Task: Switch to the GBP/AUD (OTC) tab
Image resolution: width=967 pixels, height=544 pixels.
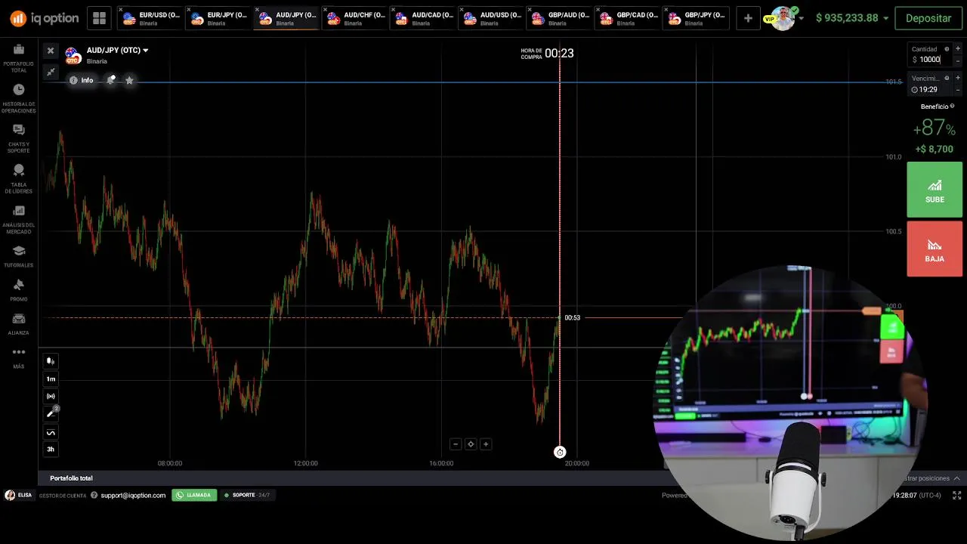Action: 561,18
